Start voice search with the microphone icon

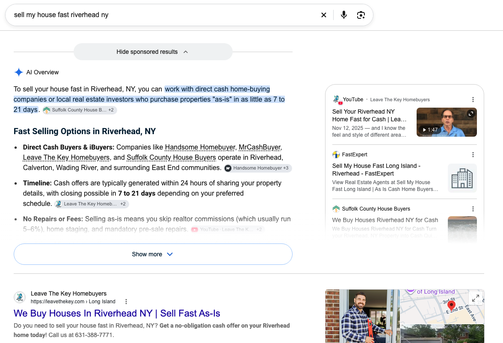click(x=344, y=15)
